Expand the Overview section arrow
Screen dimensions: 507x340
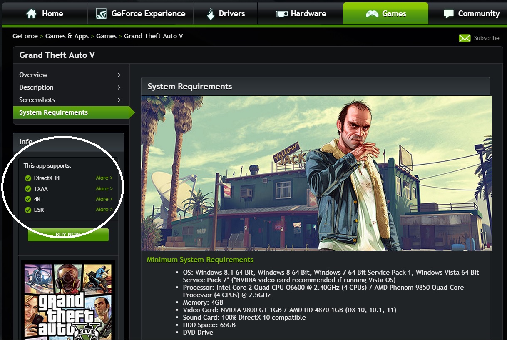click(119, 75)
